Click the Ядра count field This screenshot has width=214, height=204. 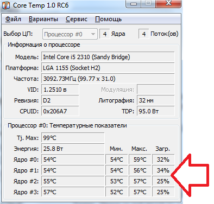point(105,34)
